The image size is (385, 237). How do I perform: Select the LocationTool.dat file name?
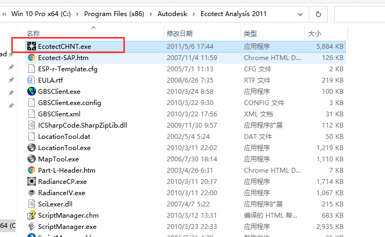(x=64, y=137)
